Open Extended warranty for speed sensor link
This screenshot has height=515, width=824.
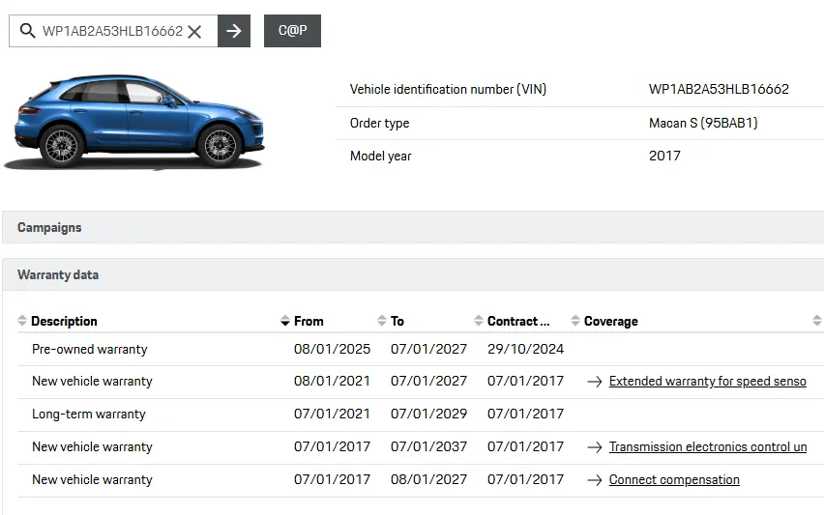(x=707, y=381)
